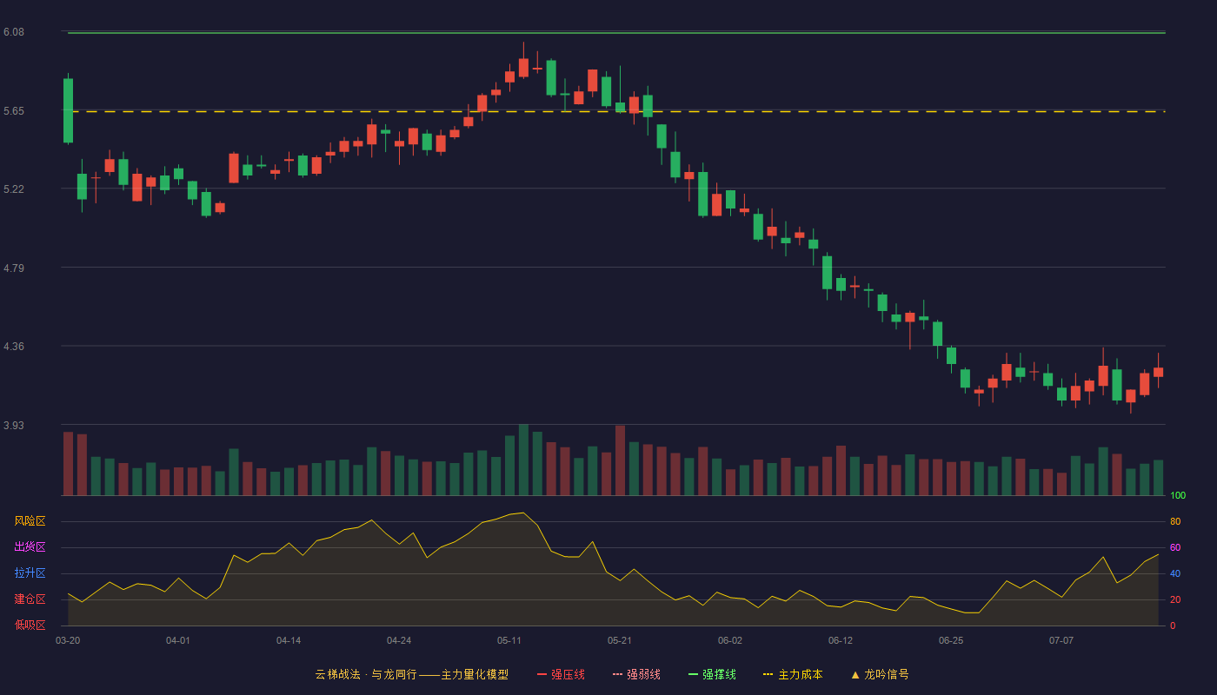
Task: Click the 4.79 price axis label
Action: click(x=14, y=268)
